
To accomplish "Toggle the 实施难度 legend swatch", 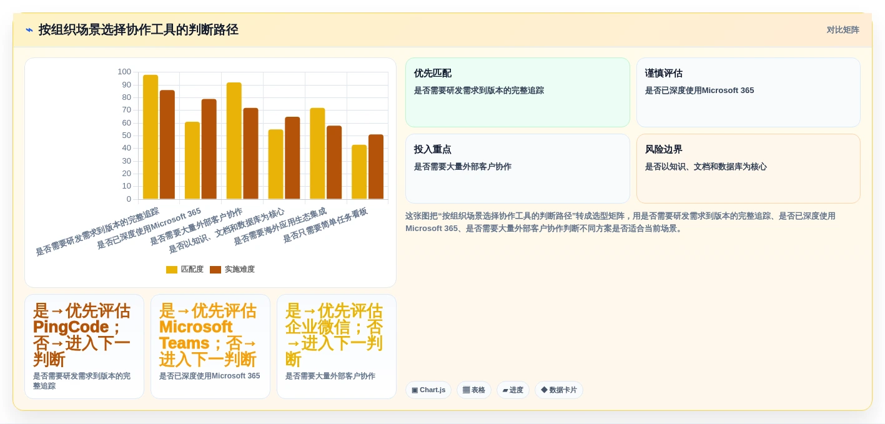I will [215, 270].
